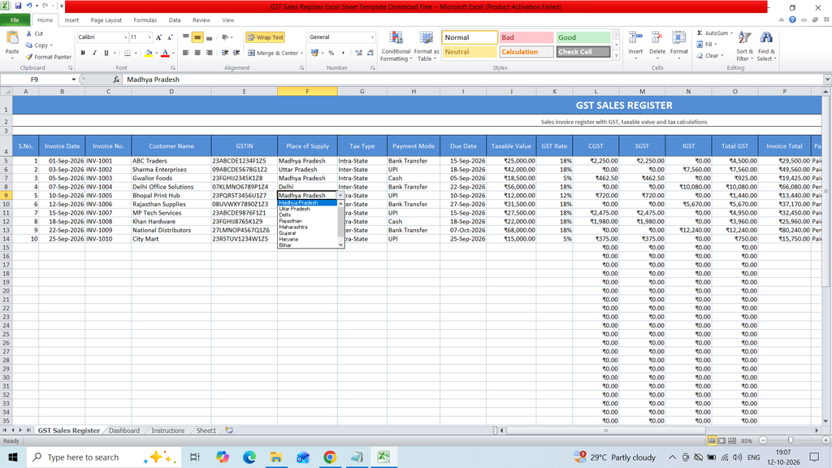The image size is (832, 468).
Task: Toggle Bold formatting
Action: (x=83, y=53)
